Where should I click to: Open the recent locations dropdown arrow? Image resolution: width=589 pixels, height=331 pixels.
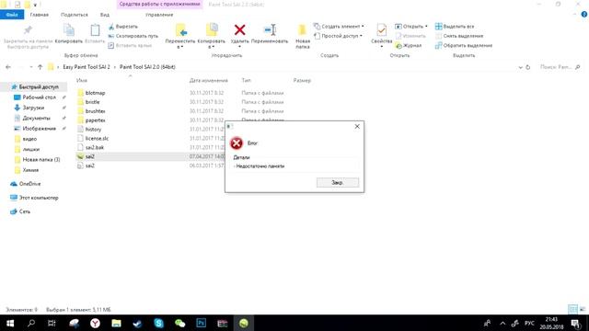click(30, 67)
